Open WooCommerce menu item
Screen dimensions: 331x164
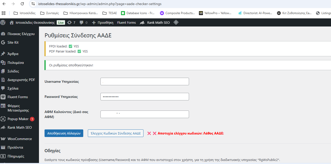click(19, 139)
